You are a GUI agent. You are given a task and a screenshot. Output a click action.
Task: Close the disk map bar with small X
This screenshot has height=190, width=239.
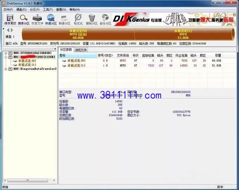pos(3,29)
